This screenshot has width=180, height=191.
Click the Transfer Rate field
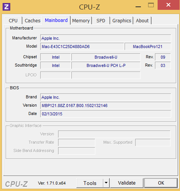(x=77, y=143)
